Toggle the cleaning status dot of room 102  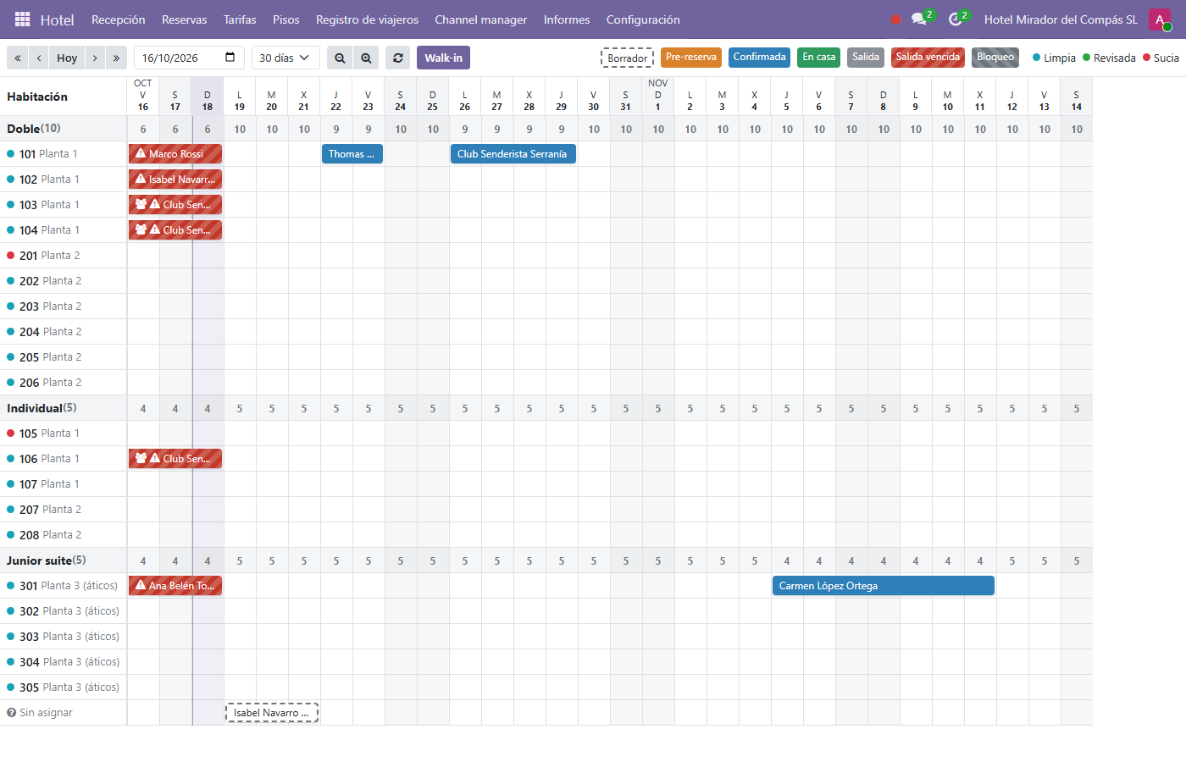[x=11, y=179]
